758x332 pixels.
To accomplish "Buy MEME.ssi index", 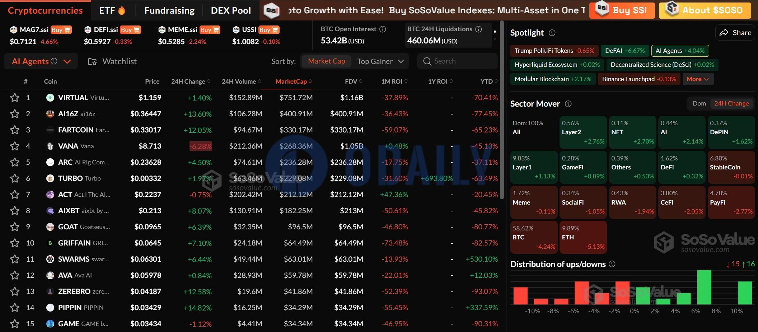I will point(210,30).
